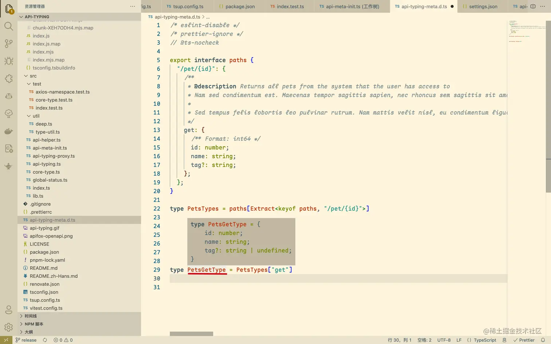Click the PetsGetType identifier on line 29
This screenshot has width=551, height=344.
[207, 270]
